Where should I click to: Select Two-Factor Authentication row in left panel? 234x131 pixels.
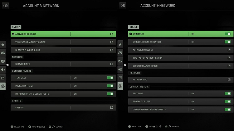pos(41,42)
